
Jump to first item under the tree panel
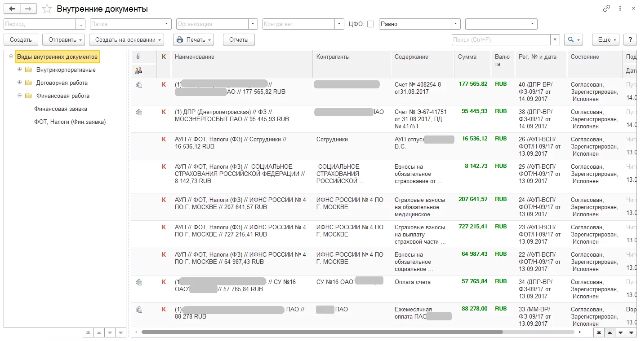pyautogui.click(x=88, y=332)
